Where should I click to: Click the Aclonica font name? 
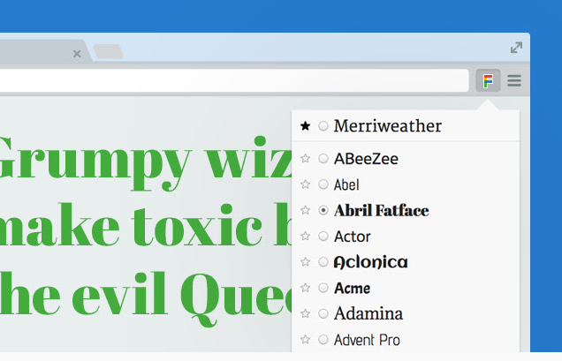[370, 262]
